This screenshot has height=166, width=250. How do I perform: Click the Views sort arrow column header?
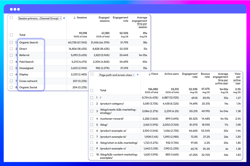tap(153, 74)
